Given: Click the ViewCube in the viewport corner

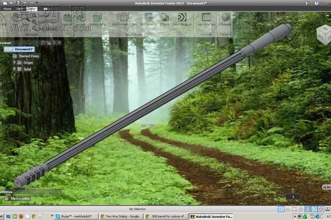Looking at the screenshot, I should point(324,35).
